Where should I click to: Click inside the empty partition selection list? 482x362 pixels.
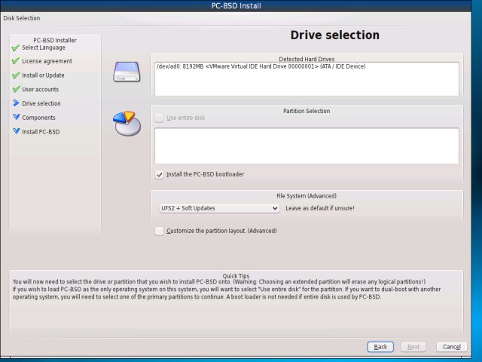pyautogui.click(x=307, y=146)
